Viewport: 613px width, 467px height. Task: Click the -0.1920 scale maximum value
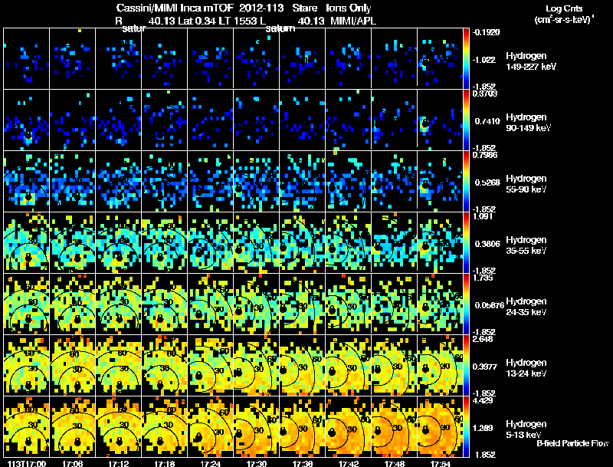click(486, 32)
